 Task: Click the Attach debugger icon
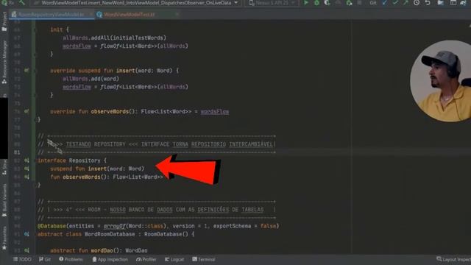click(x=349, y=3)
